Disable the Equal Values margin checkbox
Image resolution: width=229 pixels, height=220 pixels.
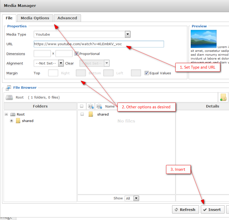click(x=147, y=73)
